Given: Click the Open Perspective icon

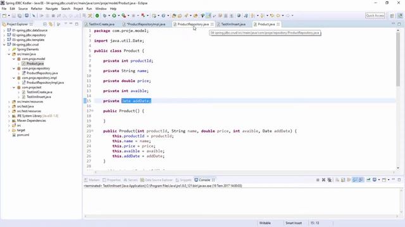Looking at the screenshot, I should tap(392, 16).
